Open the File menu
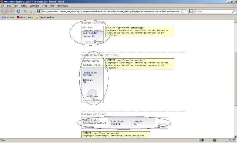 tap(3, 6)
